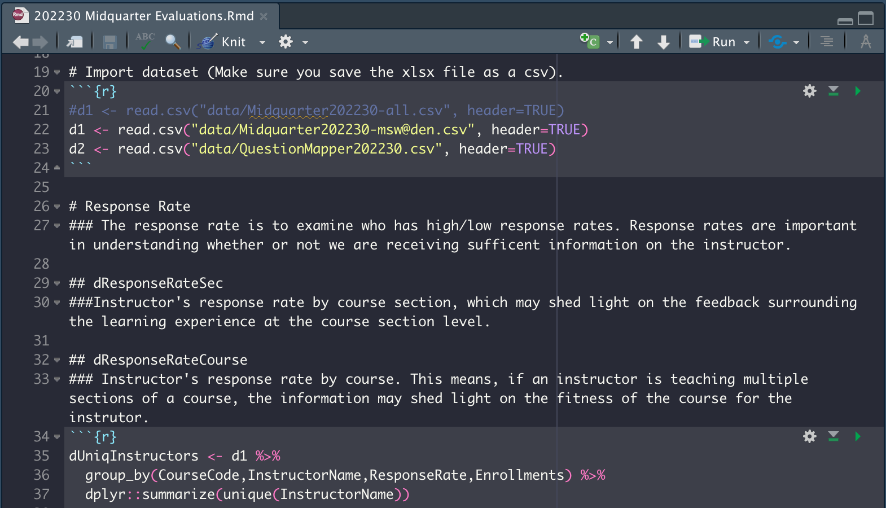Go back to previous source location
The width and height of the screenshot is (886, 508).
coord(21,42)
